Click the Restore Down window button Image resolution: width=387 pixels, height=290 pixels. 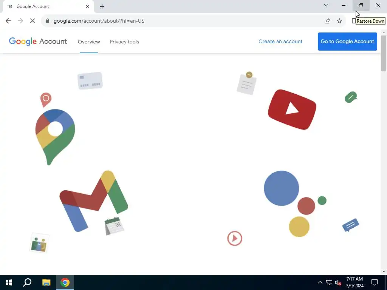pos(361,5)
